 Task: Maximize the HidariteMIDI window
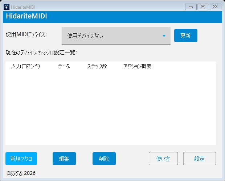click(203, 7)
